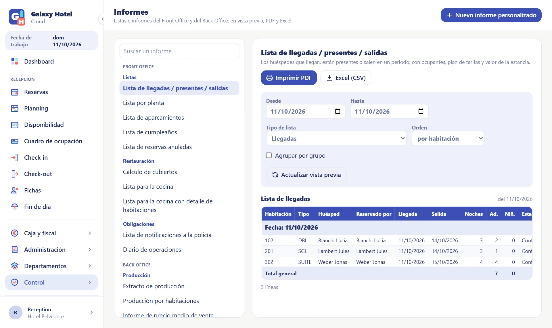Image resolution: width=552 pixels, height=328 pixels.
Task: Expand Control section chevron
Action: 90,283
